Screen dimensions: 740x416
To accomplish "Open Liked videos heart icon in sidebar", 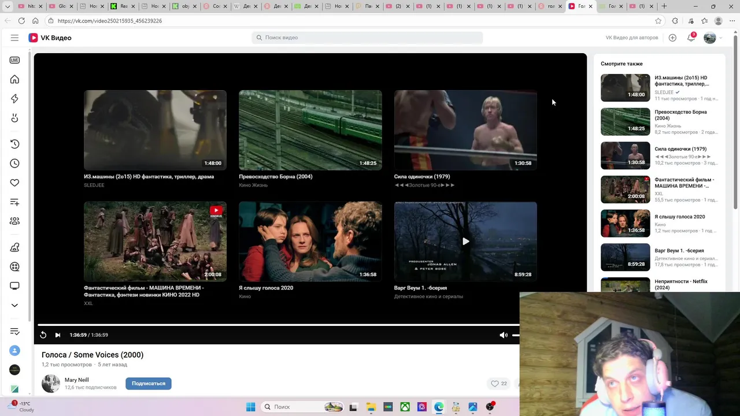I will tap(14, 183).
